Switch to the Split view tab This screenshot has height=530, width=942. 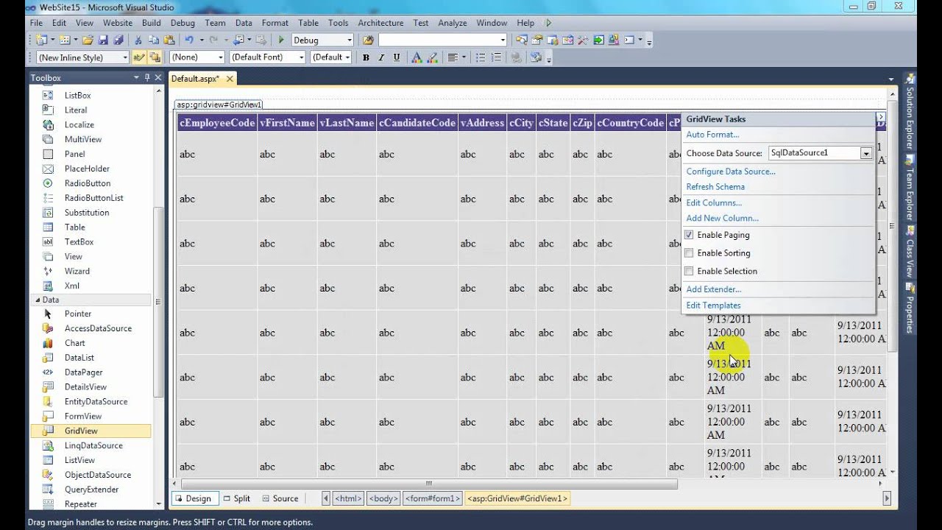pyautogui.click(x=237, y=498)
